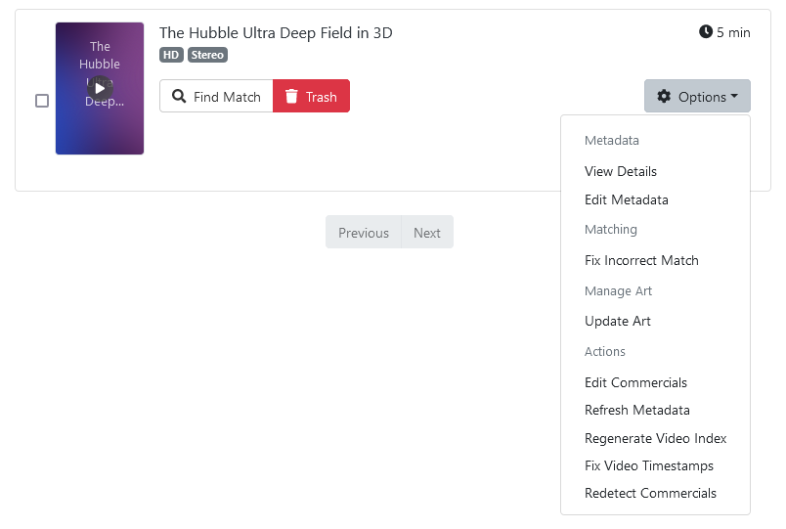
Task: Select the Hubble video checkbox
Action: pyautogui.click(x=42, y=101)
